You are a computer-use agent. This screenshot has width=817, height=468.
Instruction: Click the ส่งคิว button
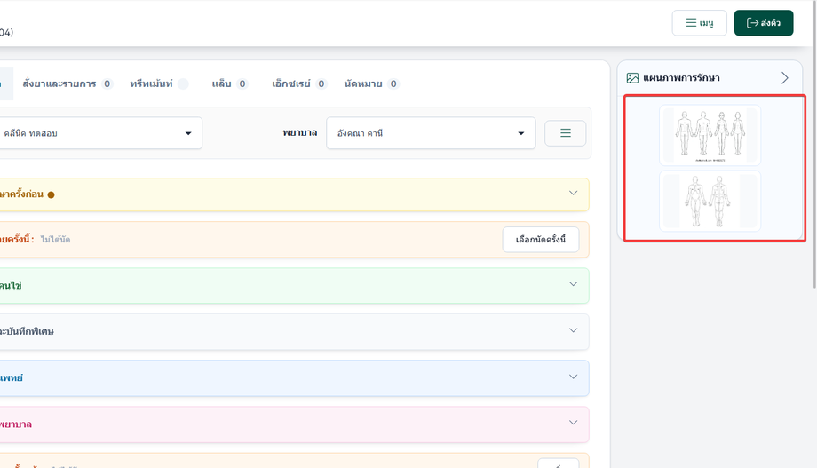764,23
